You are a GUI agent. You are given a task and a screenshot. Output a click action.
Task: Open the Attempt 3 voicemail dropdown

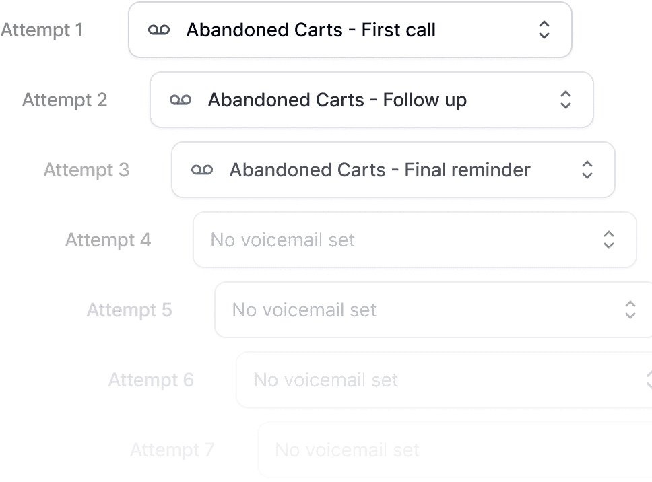pos(588,170)
